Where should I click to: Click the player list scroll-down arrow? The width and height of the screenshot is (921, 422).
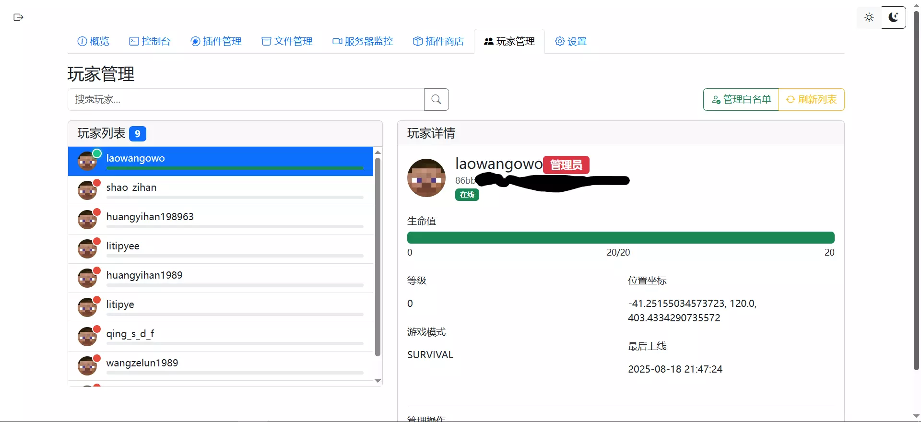[378, 381]
